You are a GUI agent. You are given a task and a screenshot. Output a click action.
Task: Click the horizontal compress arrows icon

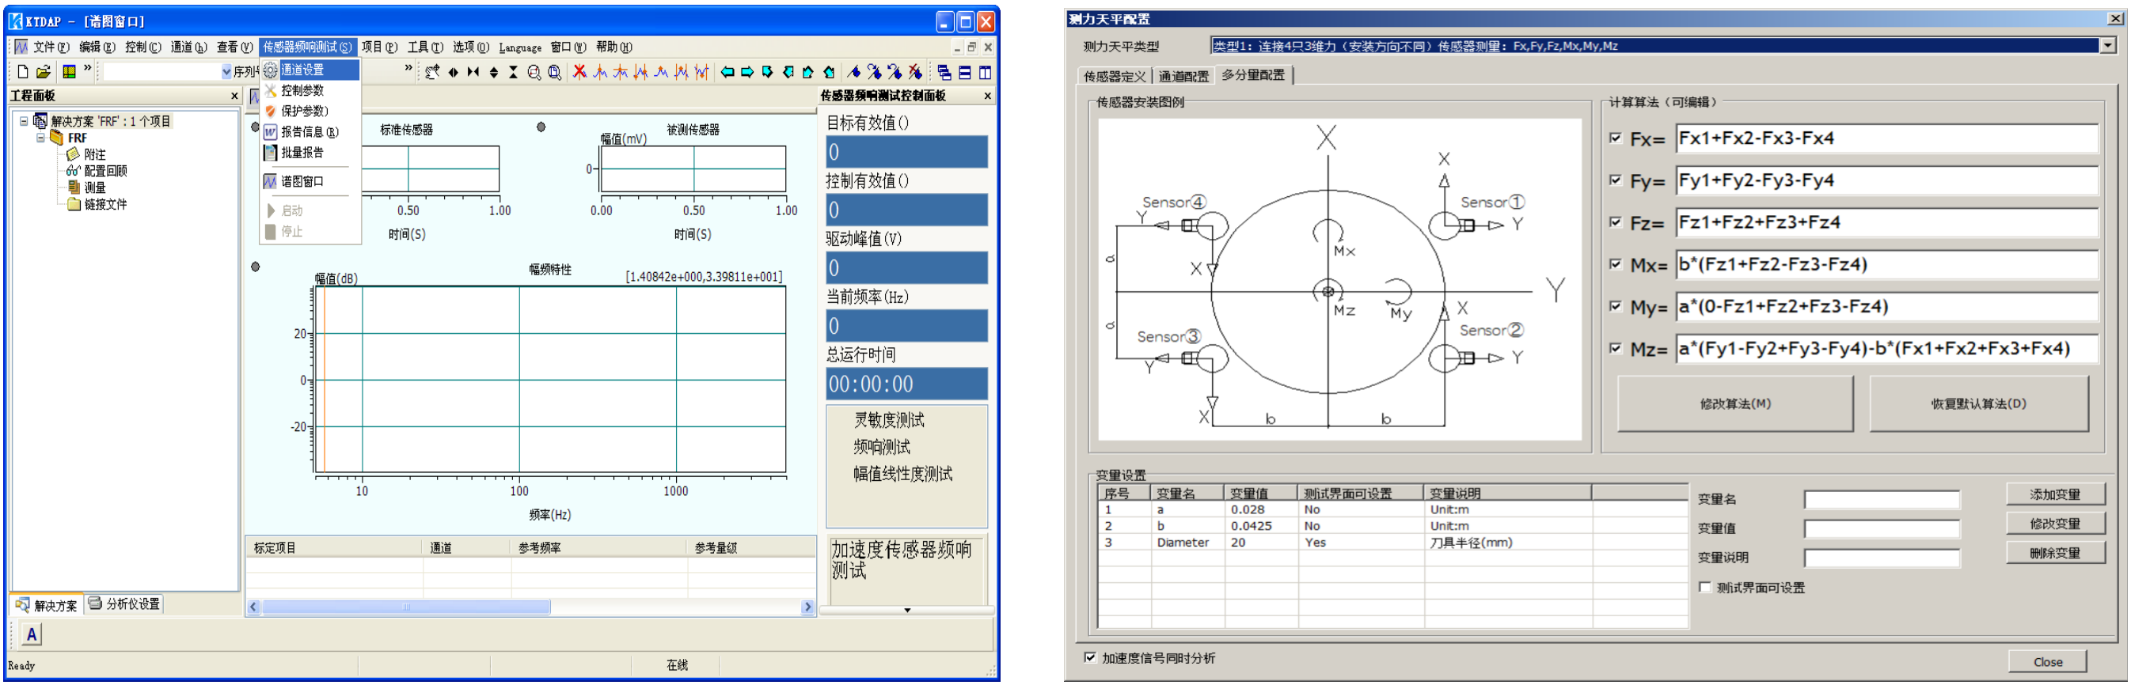473,73
